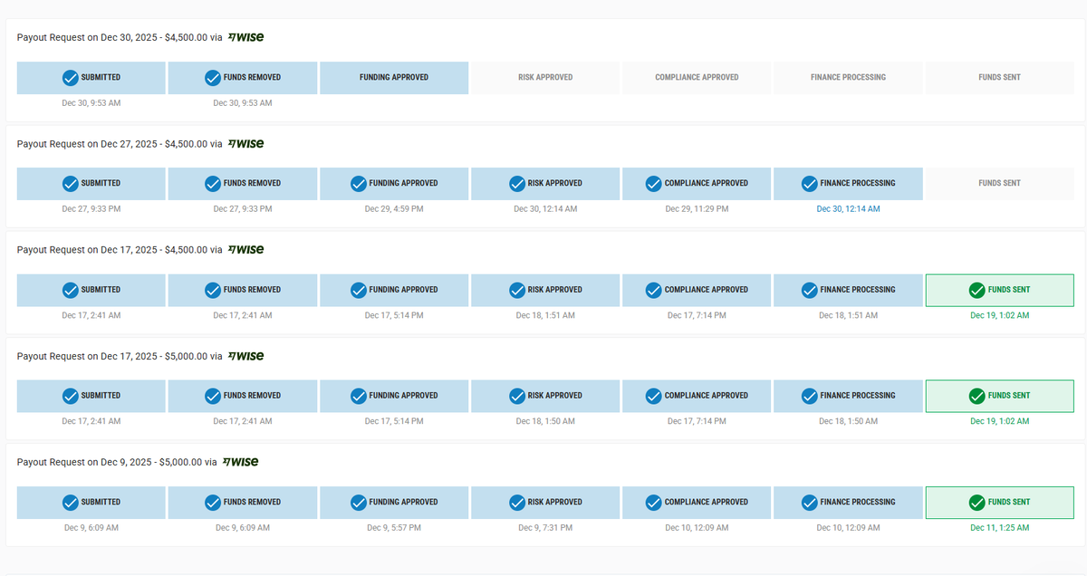The image size is (1087, 576).
Task: Click the Submitted checkmark in the Dec 27 payout
Action: click(70, 184)
